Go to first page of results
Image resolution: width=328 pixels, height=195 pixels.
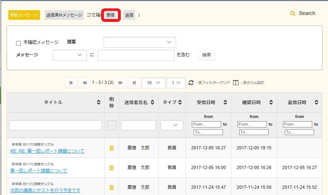(x=71, y=83)
